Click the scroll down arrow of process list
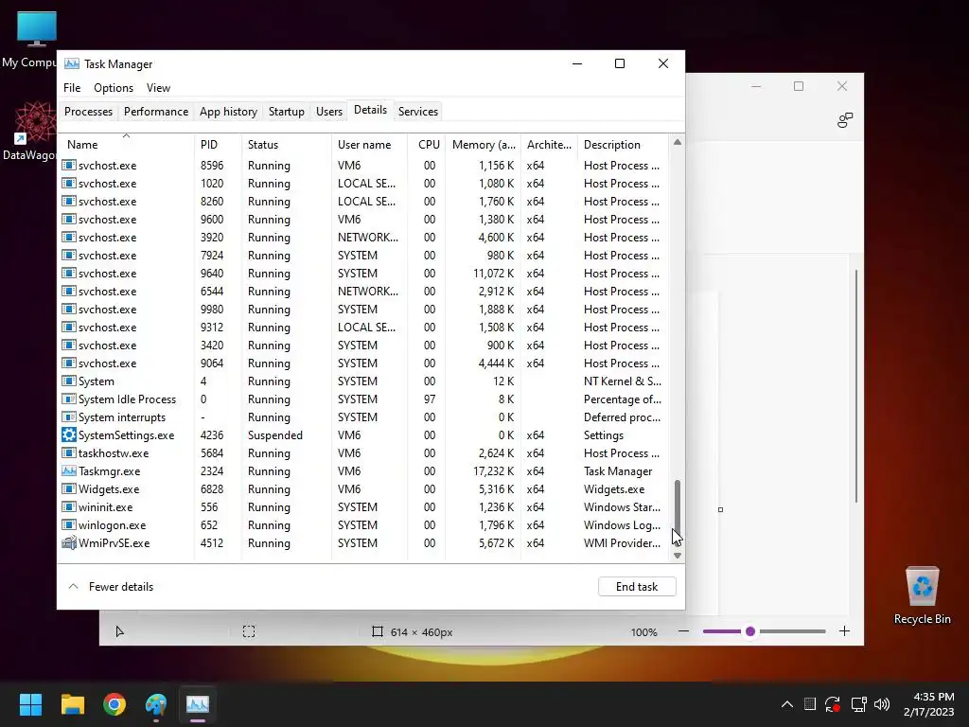This screenshot has height=727, width=969. pyautogui.click(x=678, y=555)
